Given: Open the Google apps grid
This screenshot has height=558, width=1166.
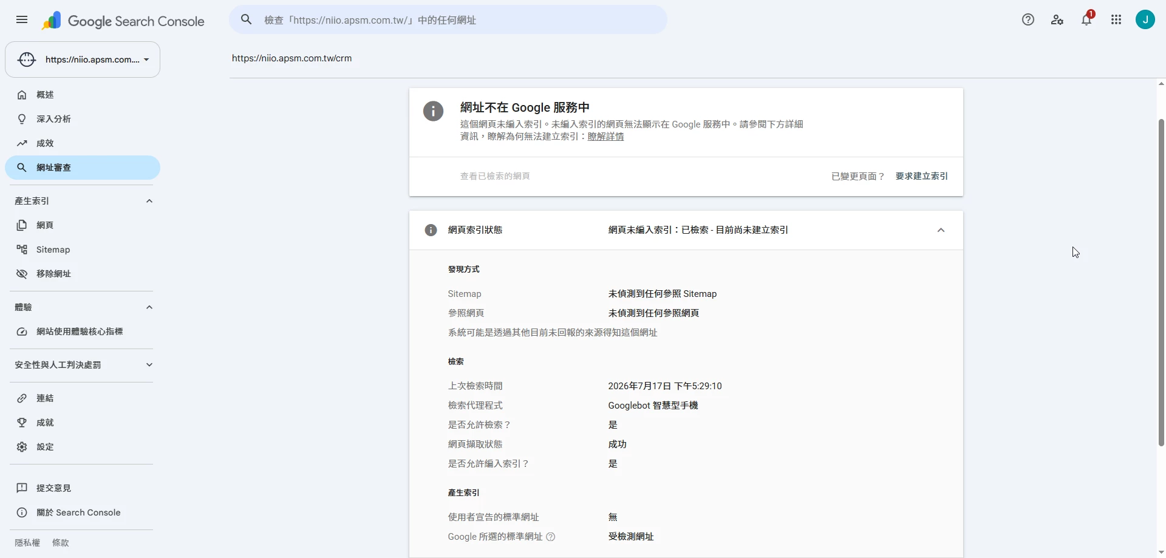Looking at the screenshot, I should coord(1116,20).
